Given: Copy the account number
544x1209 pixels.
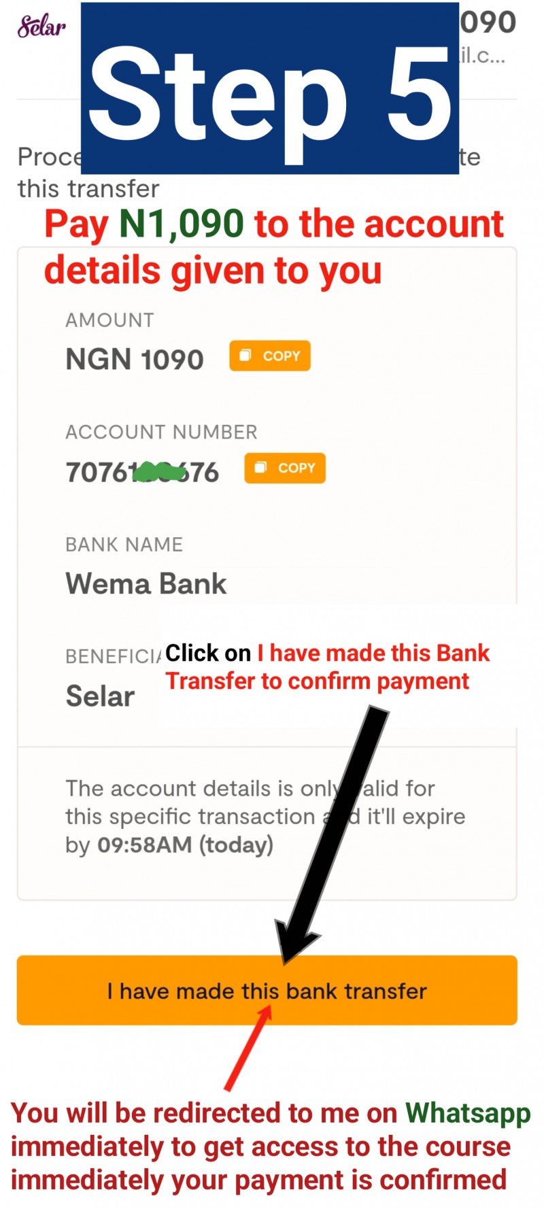Looking at the screenshot, I should pos(285,468).
